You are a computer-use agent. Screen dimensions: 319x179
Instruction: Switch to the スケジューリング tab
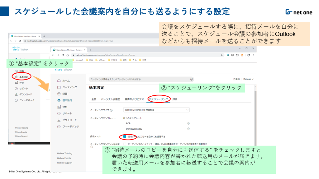click(158, 99)
